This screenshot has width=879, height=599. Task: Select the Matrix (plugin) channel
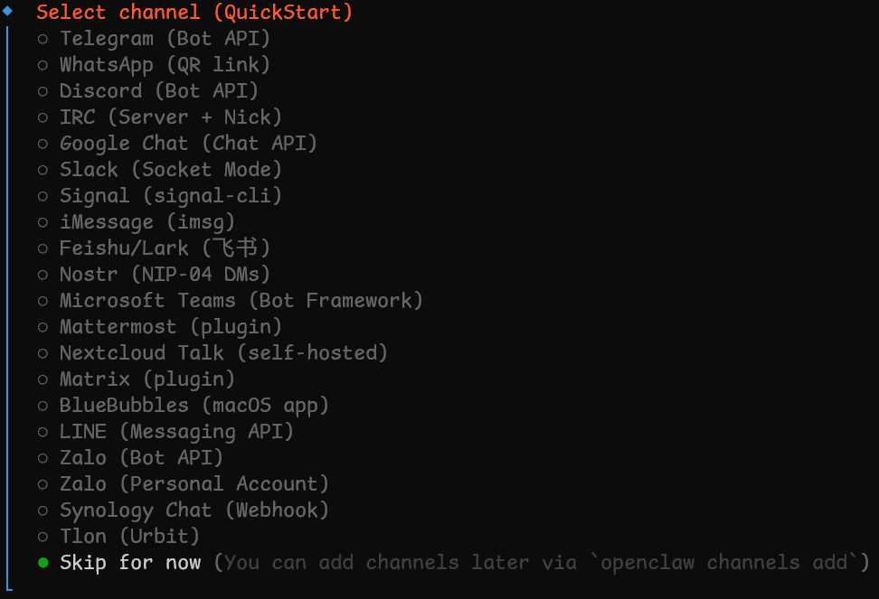point(146,379)
